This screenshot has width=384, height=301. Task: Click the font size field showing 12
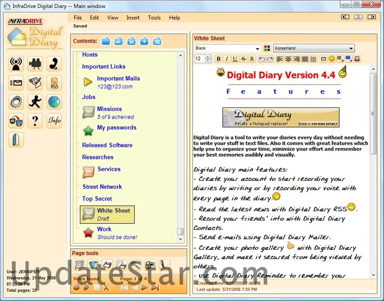tap(199, 59)
